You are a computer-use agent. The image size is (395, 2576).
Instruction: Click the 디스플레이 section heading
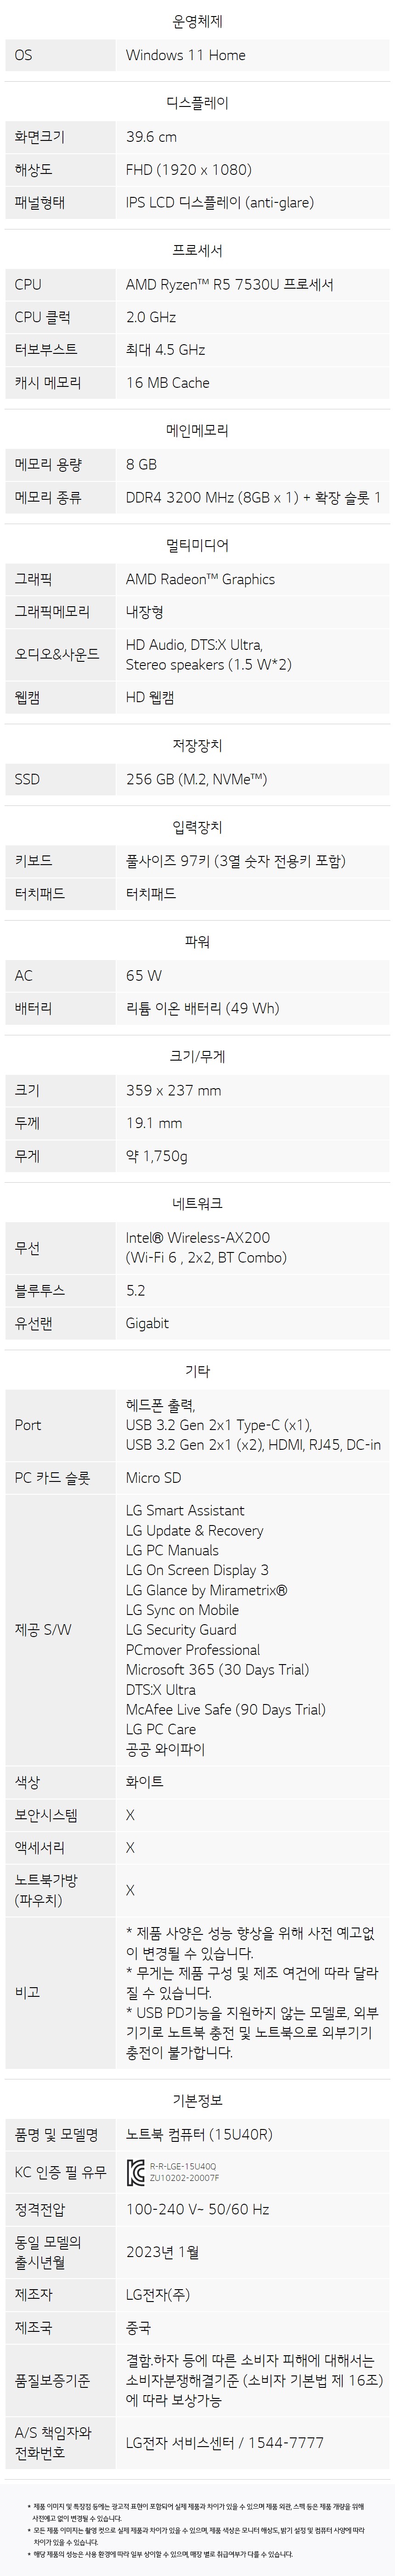point(197,103)
